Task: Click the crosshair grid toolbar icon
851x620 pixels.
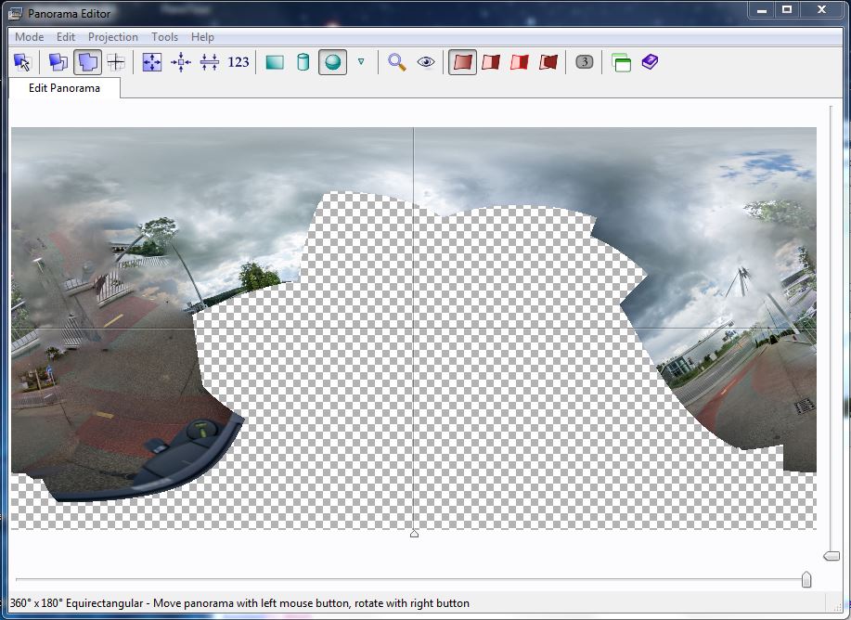Action: [116, 62]
